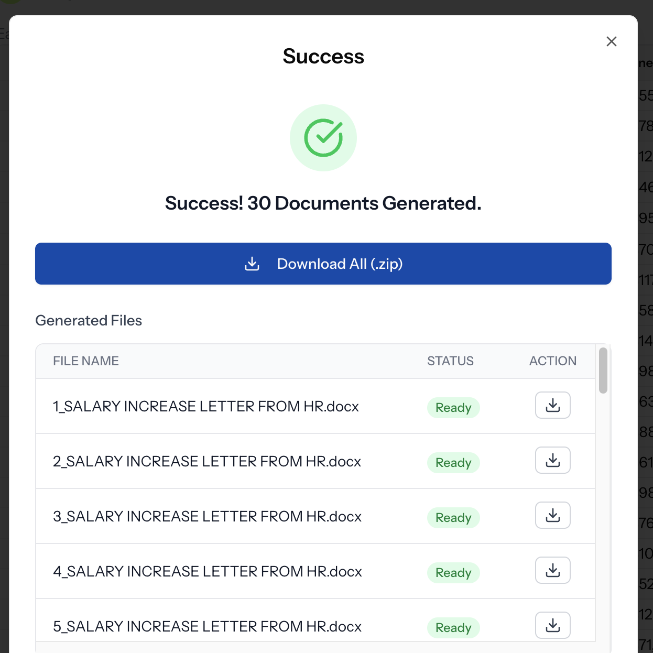Click the generated files list scrollbar thumb
Viewport: 653px width, 653px height.
[603, 370]
